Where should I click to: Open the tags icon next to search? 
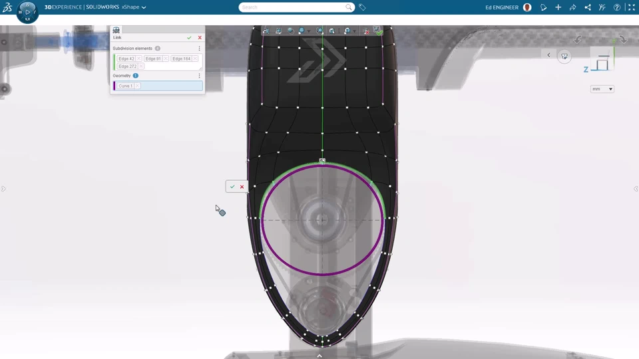coord(362,7)
